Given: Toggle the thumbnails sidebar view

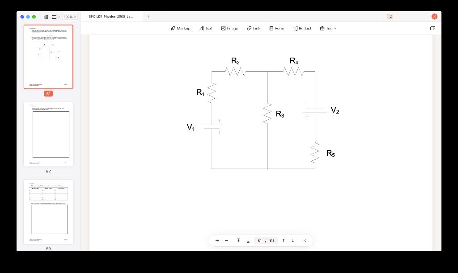Looking at the screenshot, I should tap(45, 17).
